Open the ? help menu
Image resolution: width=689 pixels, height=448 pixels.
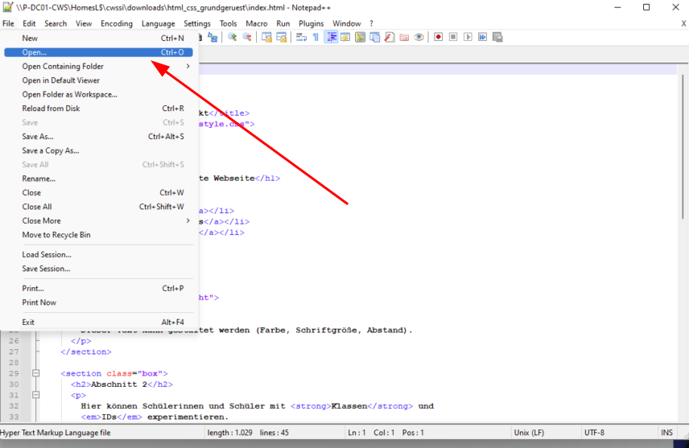pyautogui.click(x=371, y=23)
